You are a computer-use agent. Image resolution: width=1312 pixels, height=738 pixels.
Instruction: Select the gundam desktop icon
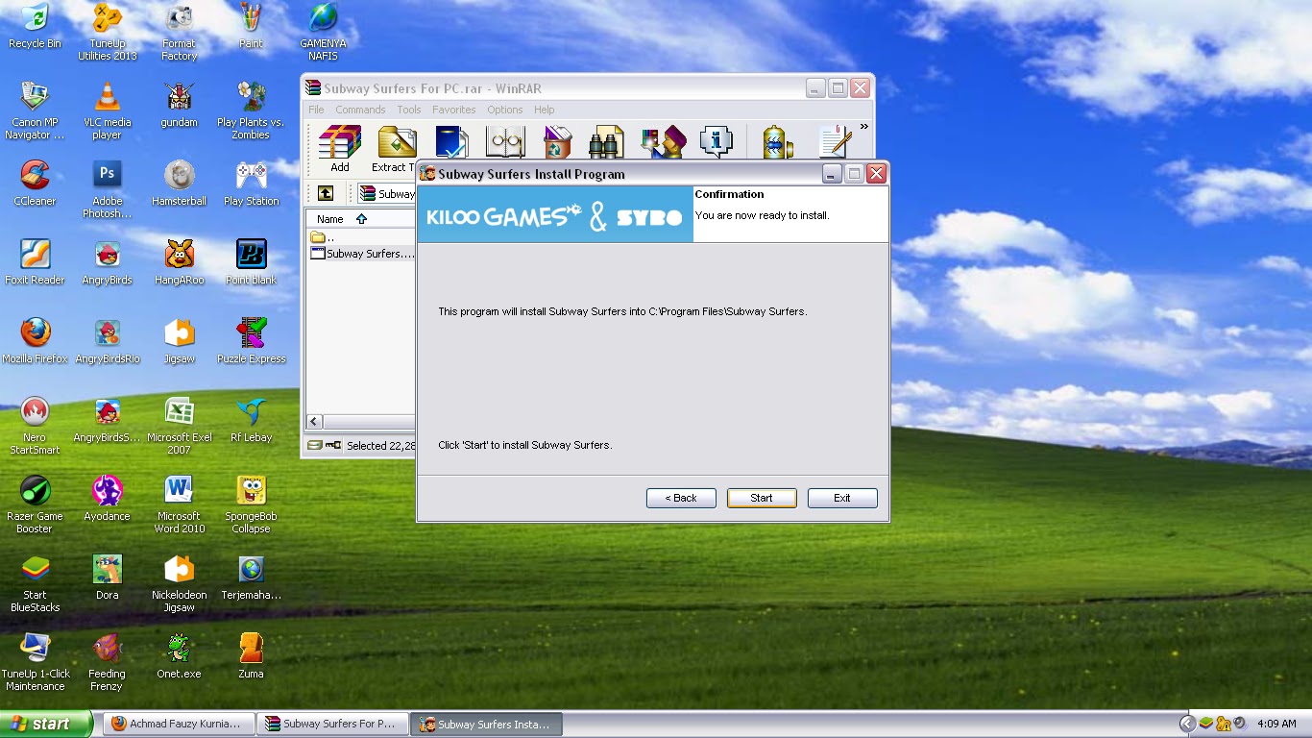[x=179, y=105]
